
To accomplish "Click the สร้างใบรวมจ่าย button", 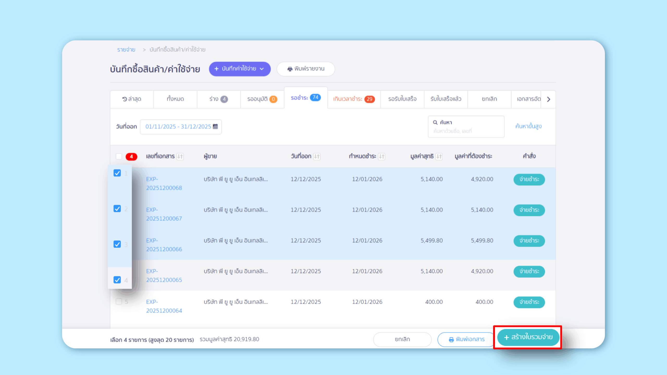I will click(x=528, y=337).
